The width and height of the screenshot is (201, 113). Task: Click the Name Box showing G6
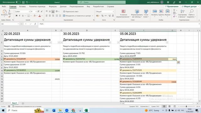[x=10, y=24]
